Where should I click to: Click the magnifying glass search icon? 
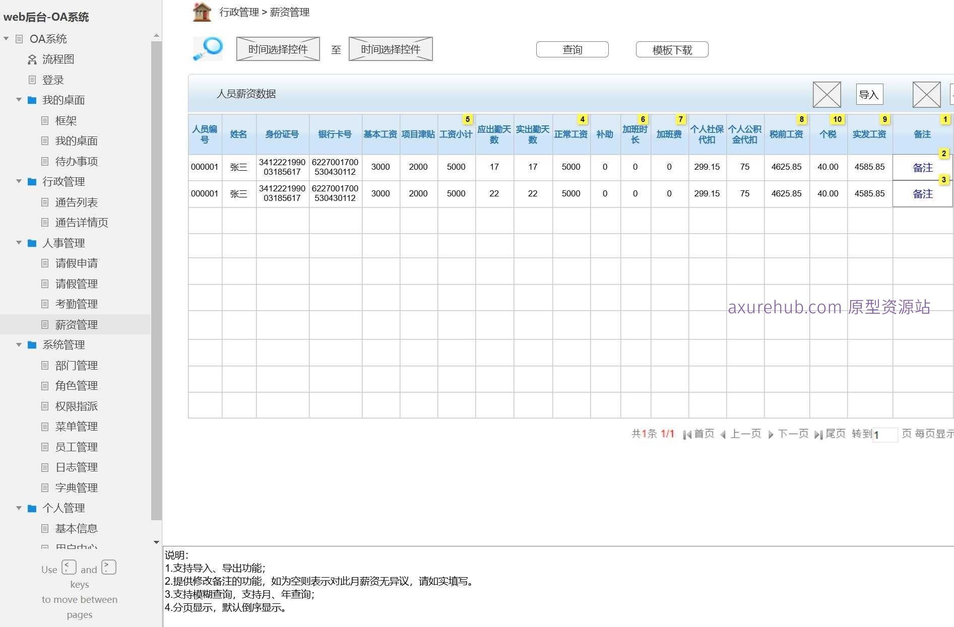208,49
